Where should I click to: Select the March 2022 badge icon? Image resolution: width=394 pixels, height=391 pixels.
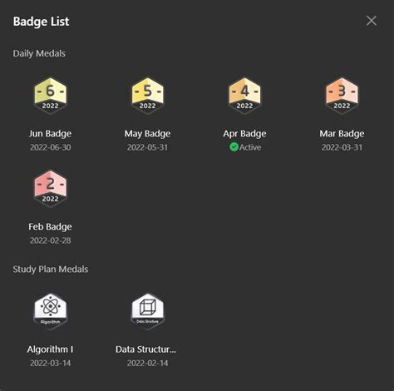(x=342, y=96)
